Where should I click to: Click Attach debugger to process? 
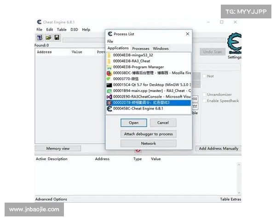click(149, 134)
